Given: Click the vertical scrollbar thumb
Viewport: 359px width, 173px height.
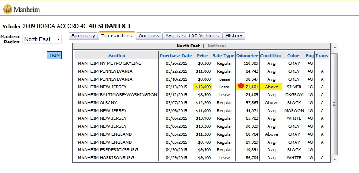Looking at the screenshot, I should [334, 104].
